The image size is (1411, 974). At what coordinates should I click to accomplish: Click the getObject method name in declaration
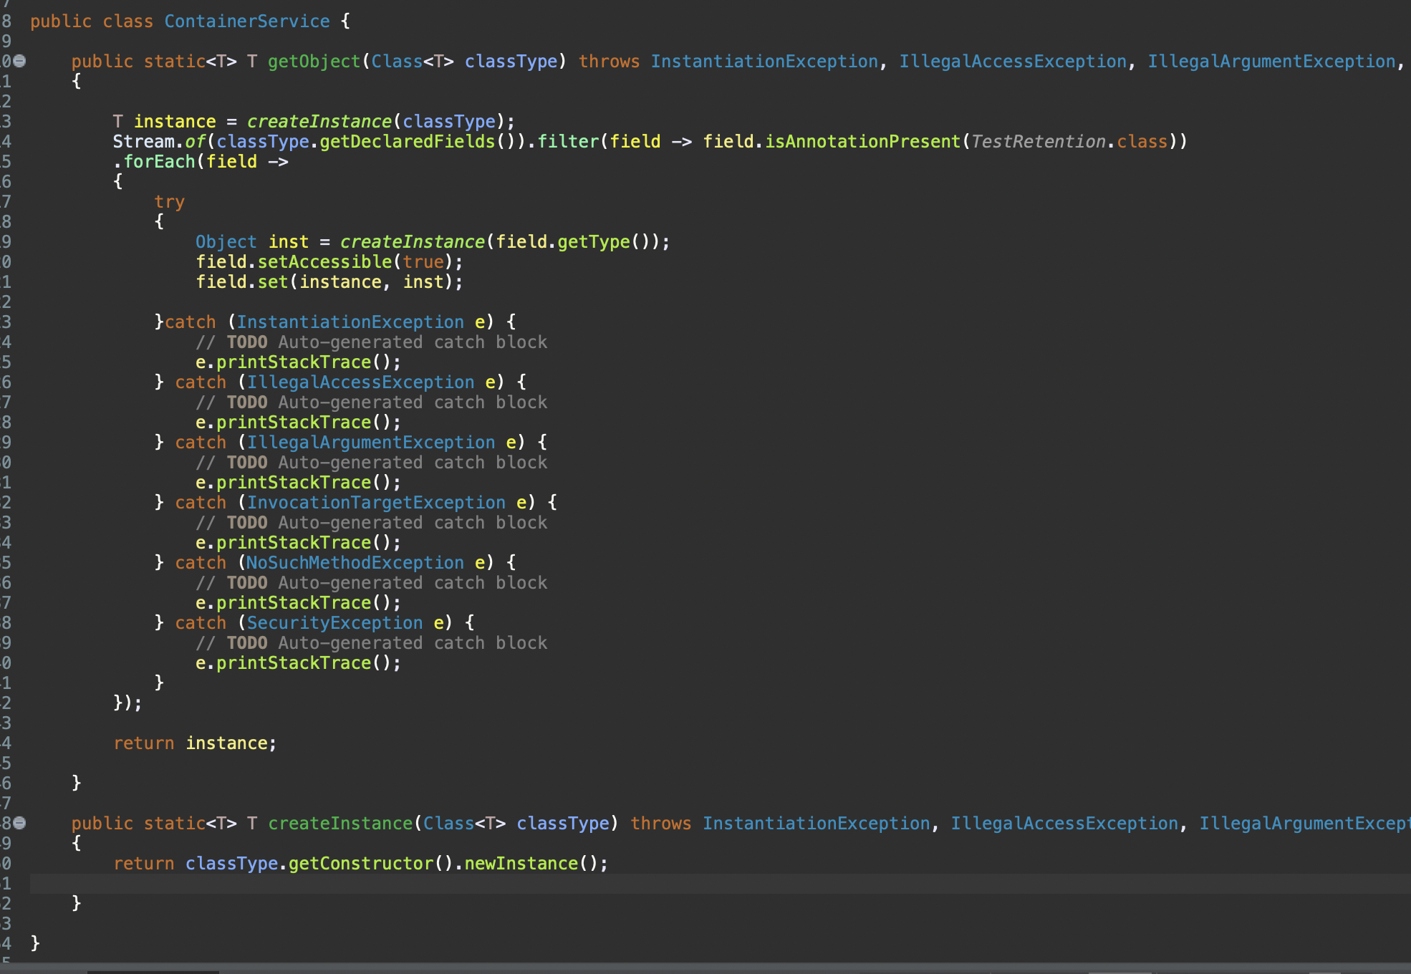click(314, 62)
